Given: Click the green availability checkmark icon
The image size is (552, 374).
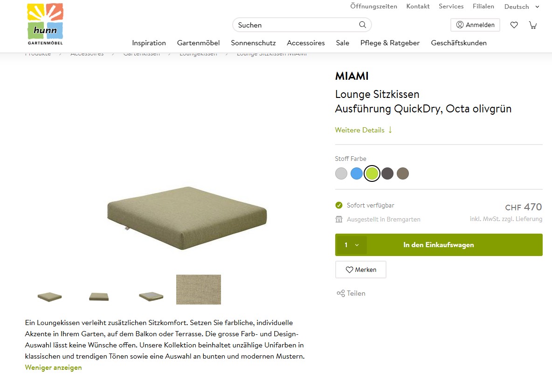Looking at the screenshot, I should point(339,205).
